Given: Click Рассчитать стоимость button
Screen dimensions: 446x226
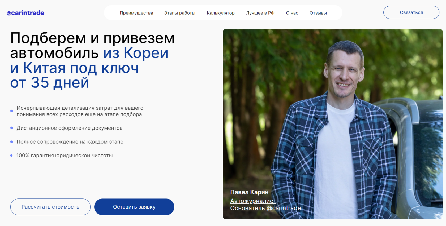Looking at the screenshot, I should point(50,207).
